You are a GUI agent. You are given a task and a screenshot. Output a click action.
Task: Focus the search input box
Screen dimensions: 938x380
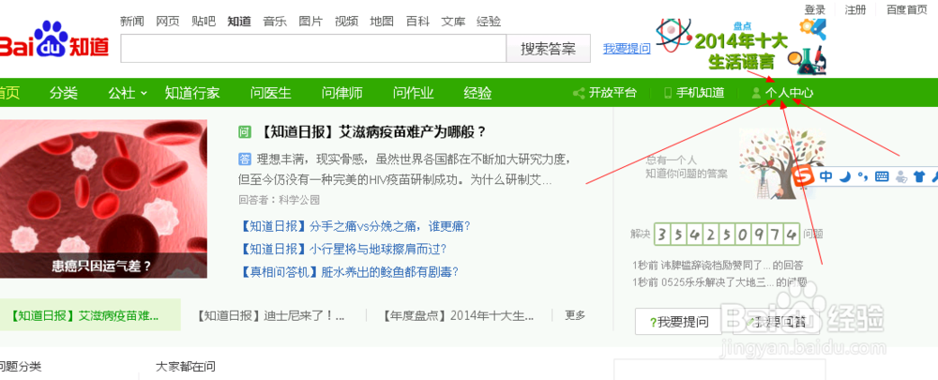pos(313,49)
